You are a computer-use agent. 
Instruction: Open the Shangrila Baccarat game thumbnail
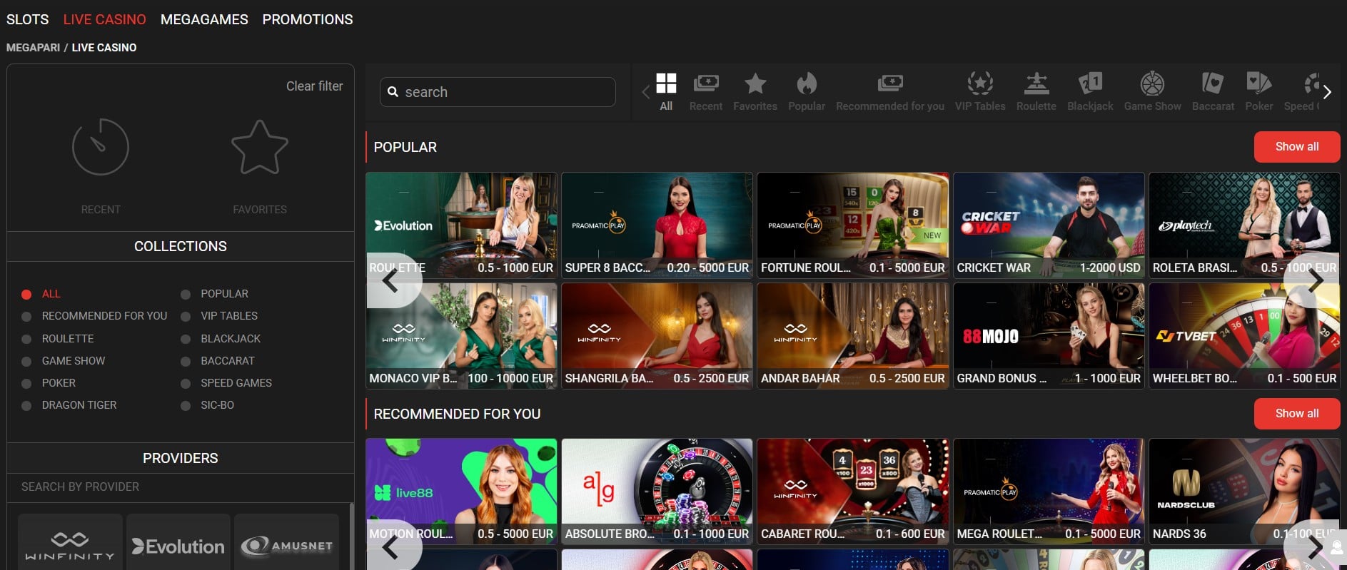pyautogui.click(x=657, y=335)
